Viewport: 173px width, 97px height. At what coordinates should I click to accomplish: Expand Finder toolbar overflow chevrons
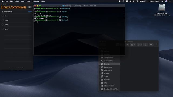(157, 45)
